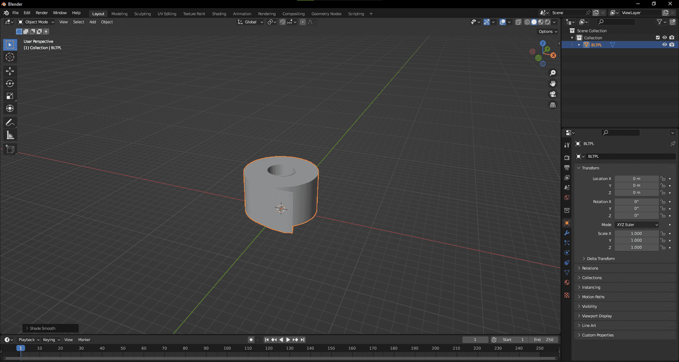The image size is (679, 362).
Task: Switch to the Sculpting workspace tab
Action: [142, 14]
